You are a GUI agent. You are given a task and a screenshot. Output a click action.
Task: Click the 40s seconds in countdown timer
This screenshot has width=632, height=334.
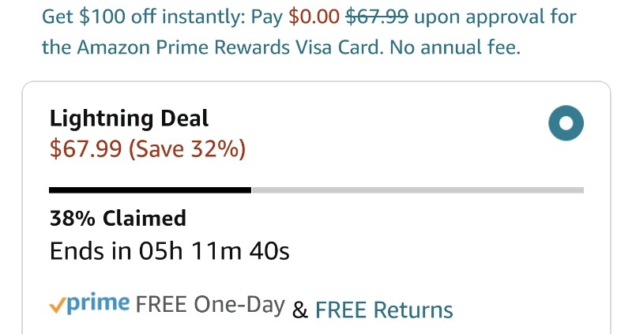pyautogui.click(x=269, y=251)
